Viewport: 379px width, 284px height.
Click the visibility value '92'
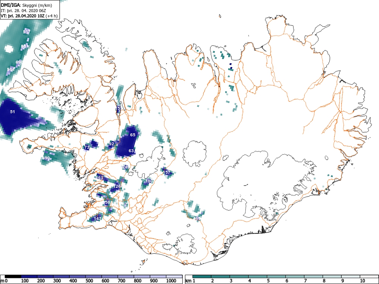tap(111, 144)
